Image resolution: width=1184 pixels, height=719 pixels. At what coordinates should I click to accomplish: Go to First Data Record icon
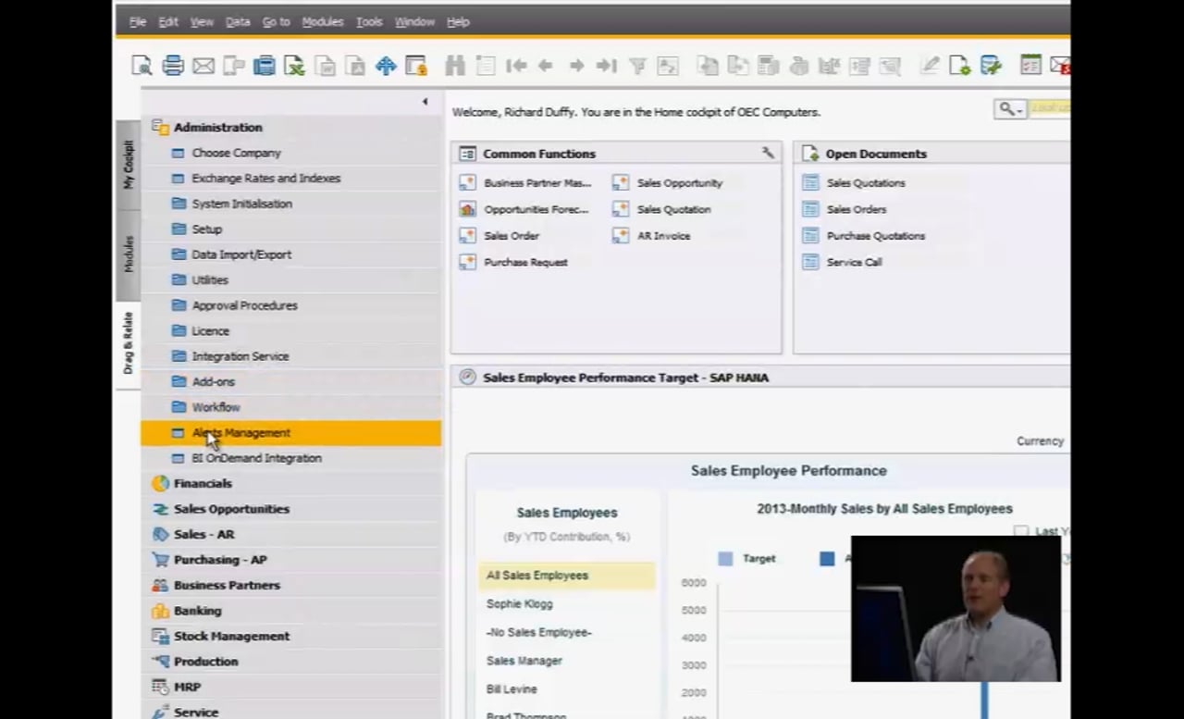pyautogui.click(x=516, y=65)
